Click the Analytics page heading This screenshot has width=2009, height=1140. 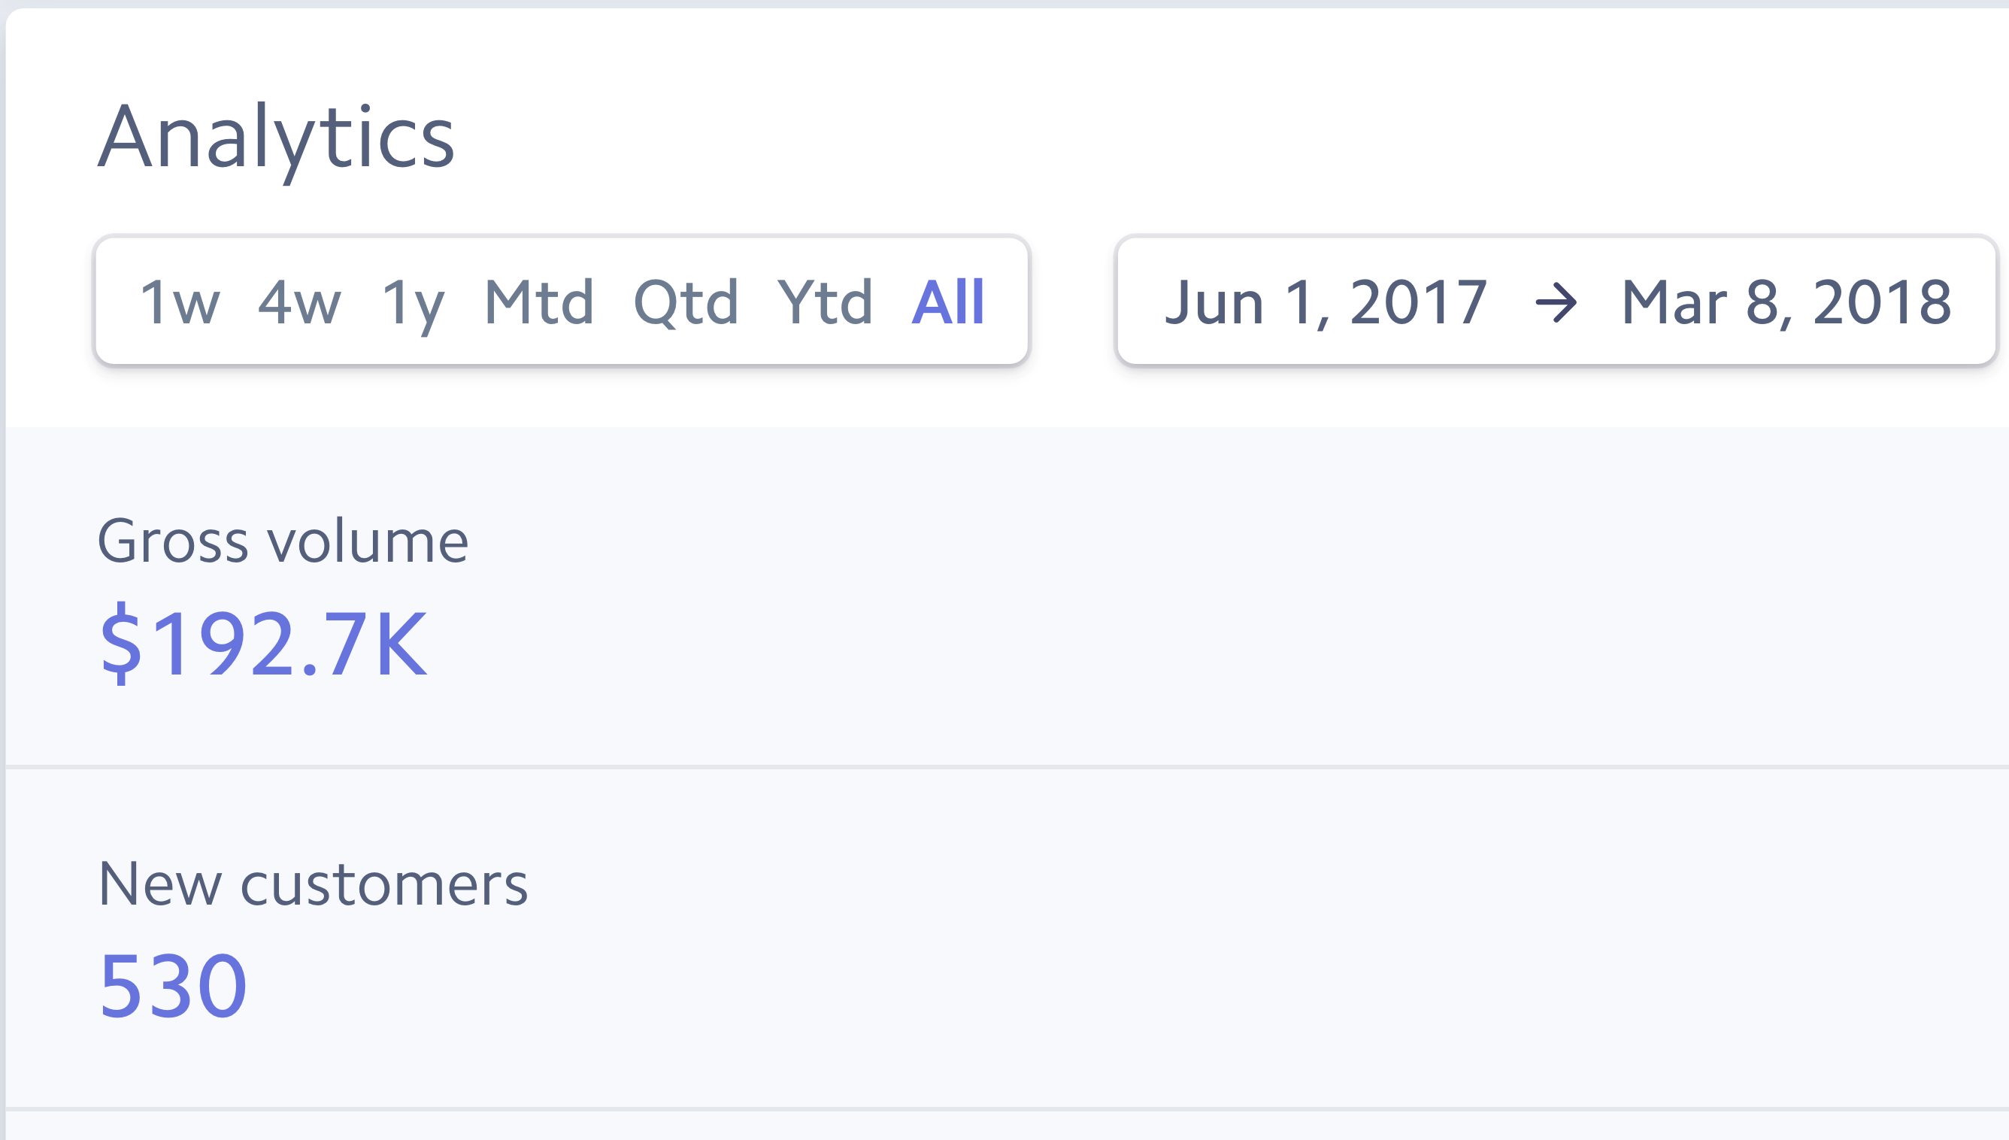point(275,138)
